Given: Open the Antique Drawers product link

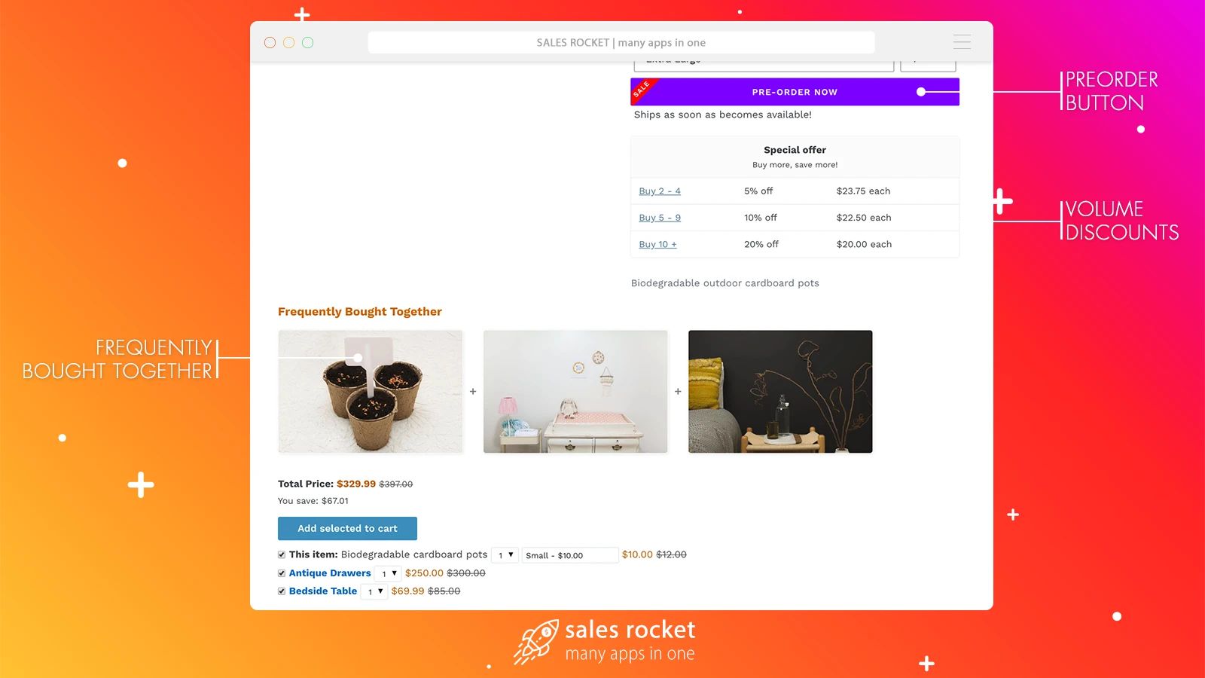Looking at the screenshot, I should pos(330,573).
